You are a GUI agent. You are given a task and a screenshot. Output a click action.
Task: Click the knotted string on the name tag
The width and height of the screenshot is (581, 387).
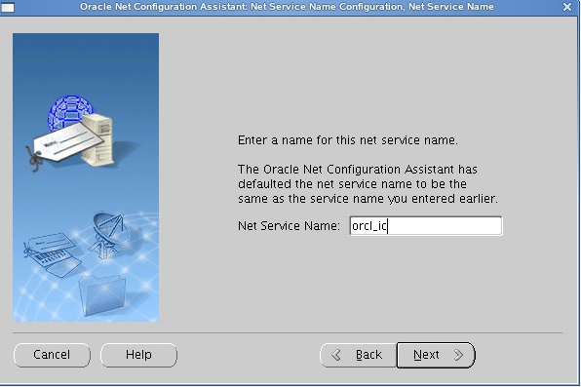(34, 160)
